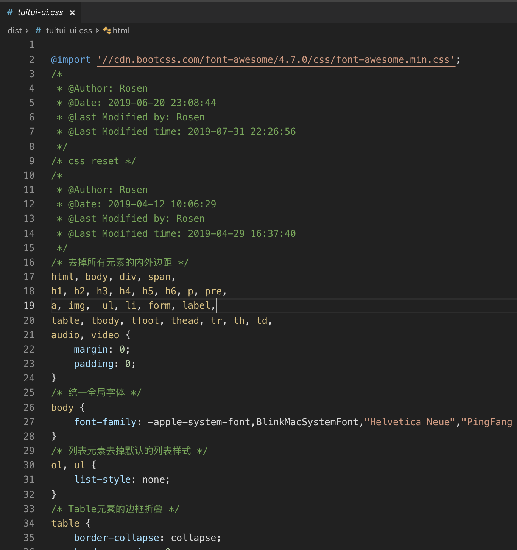Viewport: 517px width, 550px height.
Task: Click line number 3 in the gutter
Action: click(32, 74)
